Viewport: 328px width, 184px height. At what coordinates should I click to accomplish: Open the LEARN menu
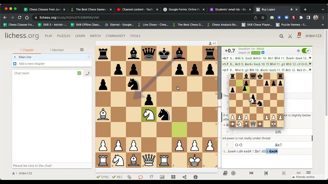coord(80,36)
